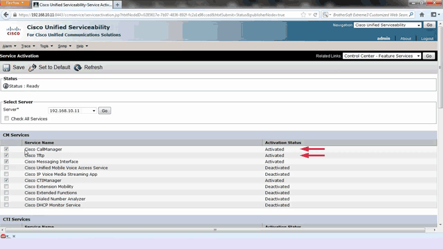
Task: Open a new tab with plus button
Action: click(x=118, y=5)
